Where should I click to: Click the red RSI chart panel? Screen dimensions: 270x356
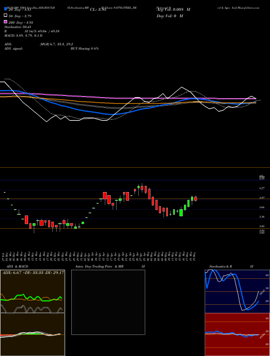[x=237, y=334]
